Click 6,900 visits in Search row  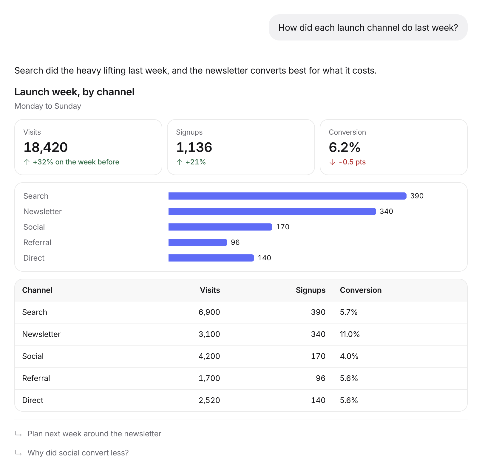[209, 312]
